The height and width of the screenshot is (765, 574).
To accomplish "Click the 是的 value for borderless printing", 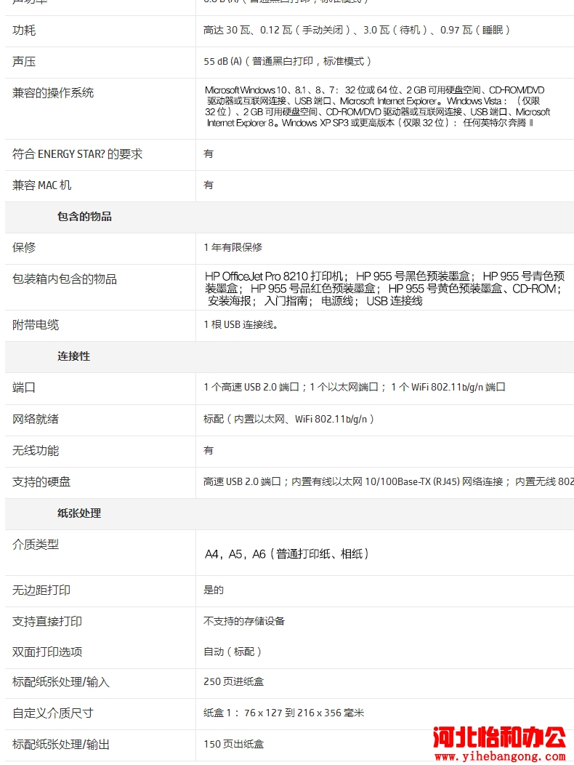I will (214, 590).
